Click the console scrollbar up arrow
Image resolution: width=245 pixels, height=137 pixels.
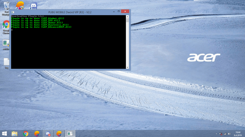127,17
